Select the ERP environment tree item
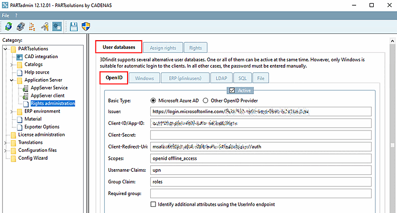The image size is (397, 213). [x=42, y=111]
